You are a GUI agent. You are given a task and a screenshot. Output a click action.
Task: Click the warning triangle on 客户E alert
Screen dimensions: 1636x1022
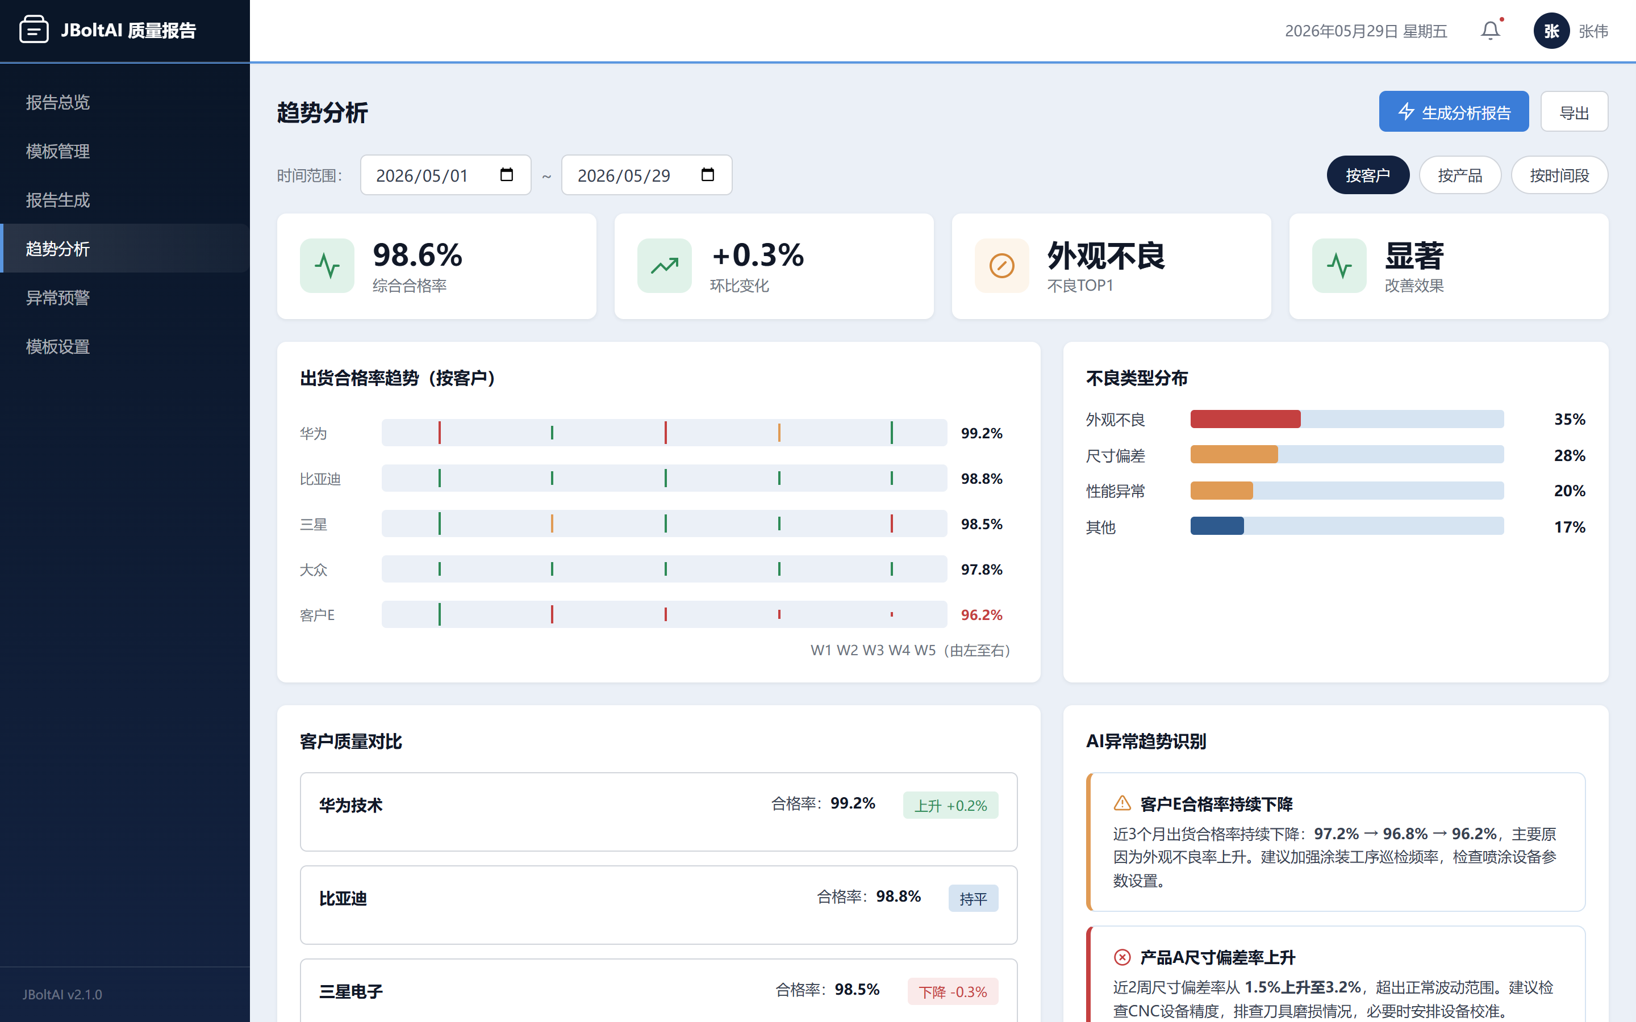pos(1122,803)
